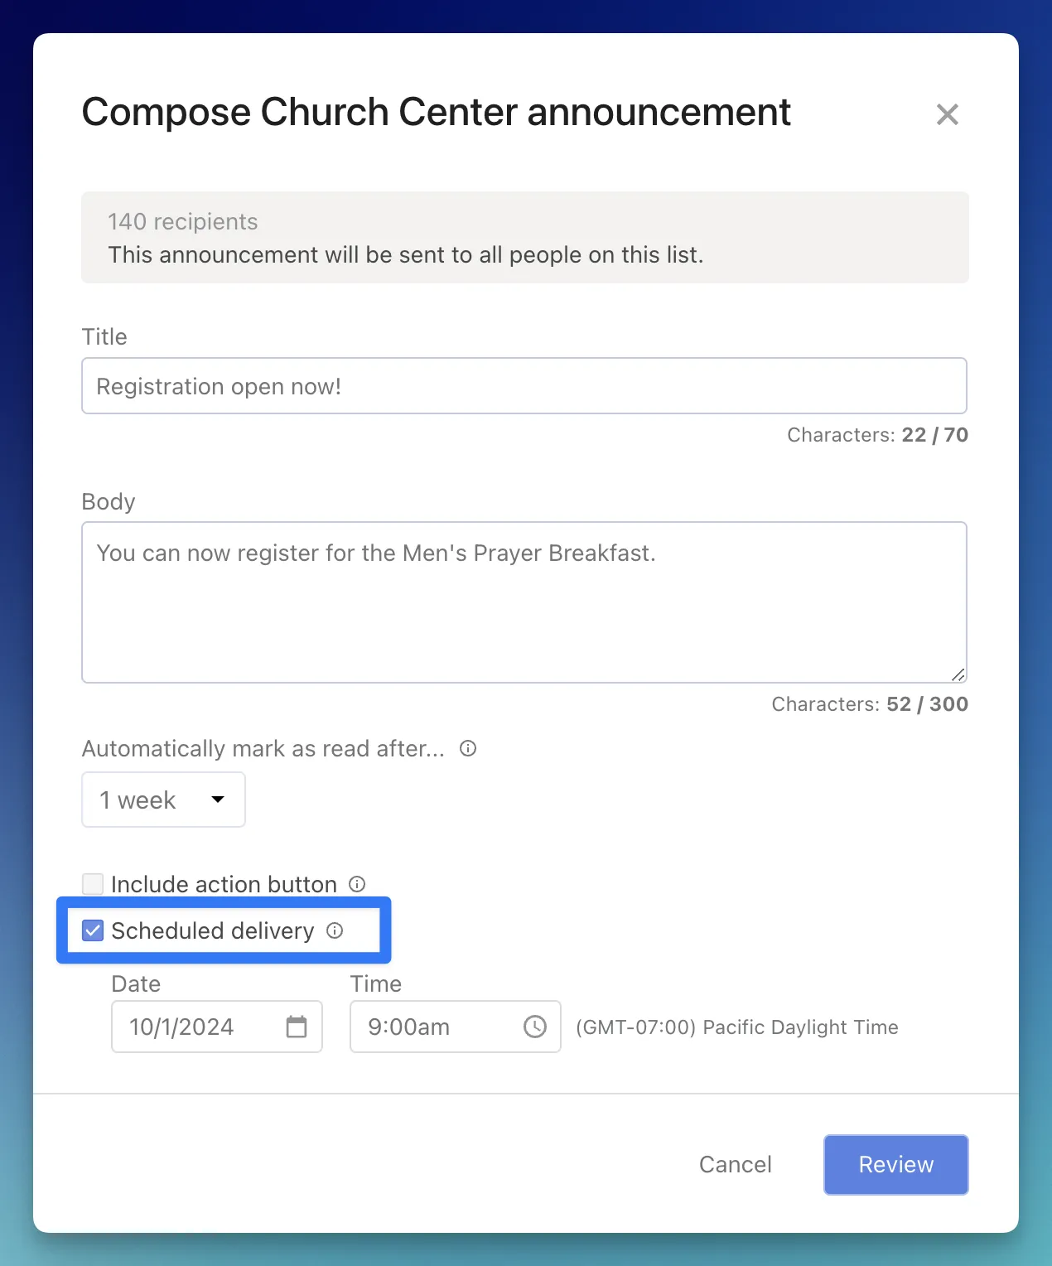This screenshot has width=1052, height=1266.
Task: Click the Cancel button
Action: click(x=735, y=1164)
